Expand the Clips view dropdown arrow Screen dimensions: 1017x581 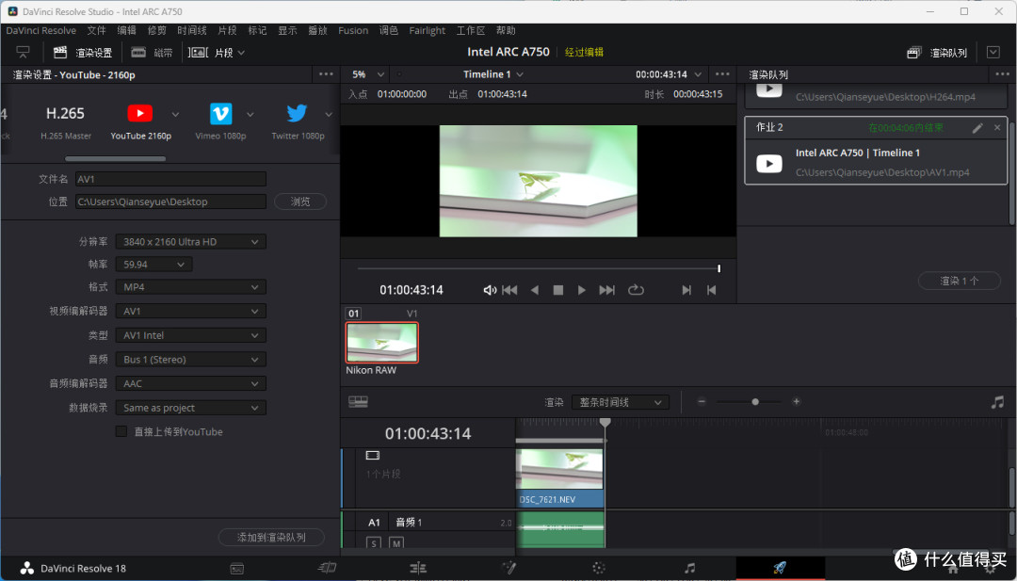(241, 53)
